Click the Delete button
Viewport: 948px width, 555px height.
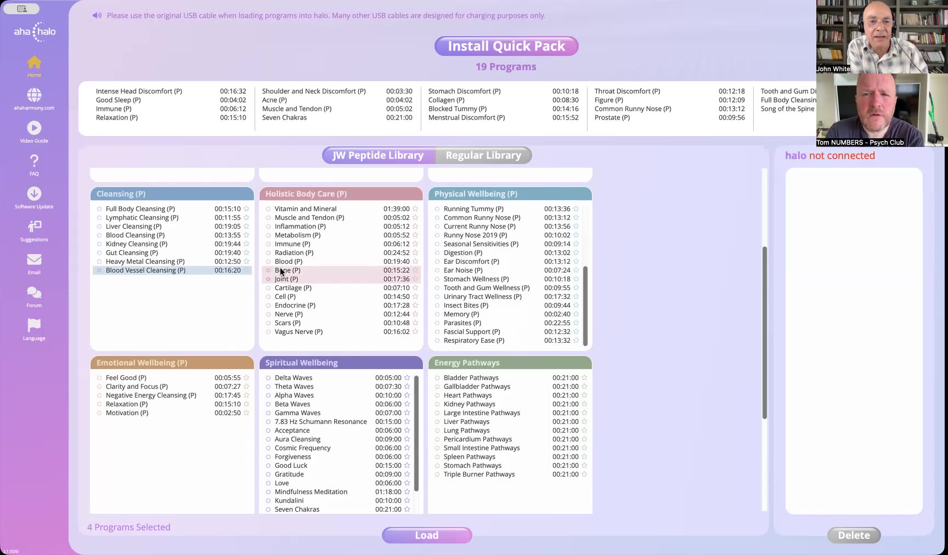point(854,535)
